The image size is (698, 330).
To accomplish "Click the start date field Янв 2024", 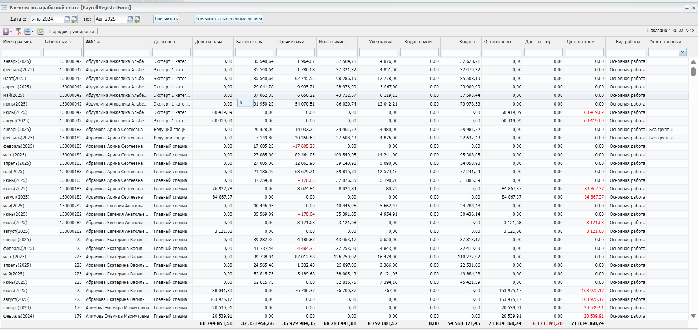I will 47,19.
